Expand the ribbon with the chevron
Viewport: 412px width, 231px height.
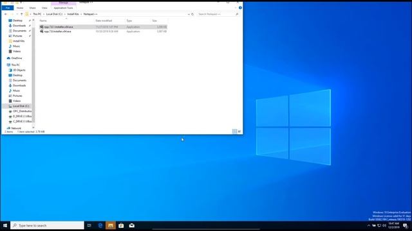[236, 8]
